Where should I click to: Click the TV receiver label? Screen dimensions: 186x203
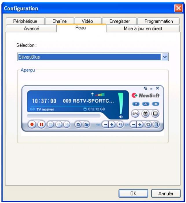(45, 109)
